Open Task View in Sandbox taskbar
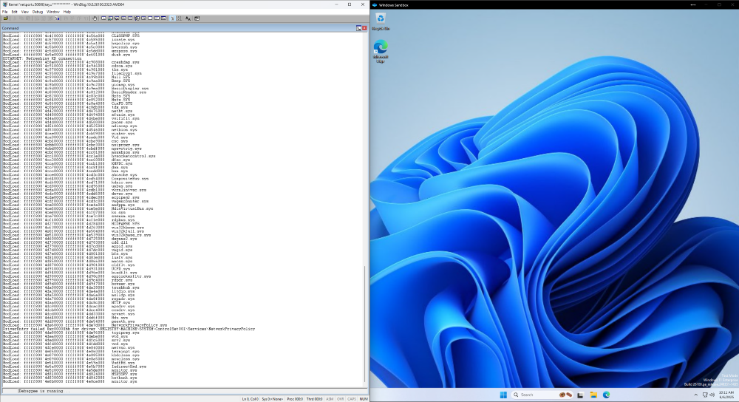739x402 pixels. coord(581,395)
